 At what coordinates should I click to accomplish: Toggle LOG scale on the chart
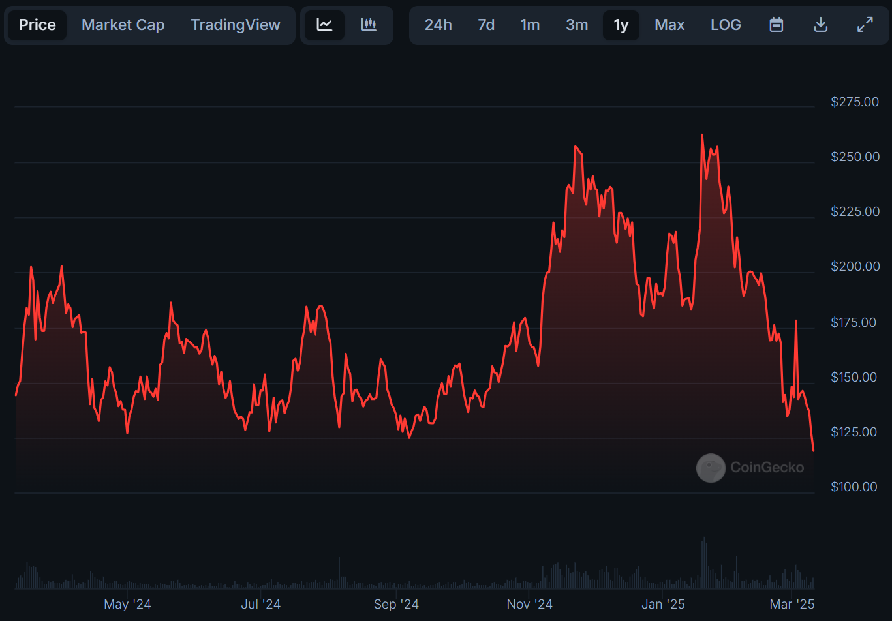point(726,25)
